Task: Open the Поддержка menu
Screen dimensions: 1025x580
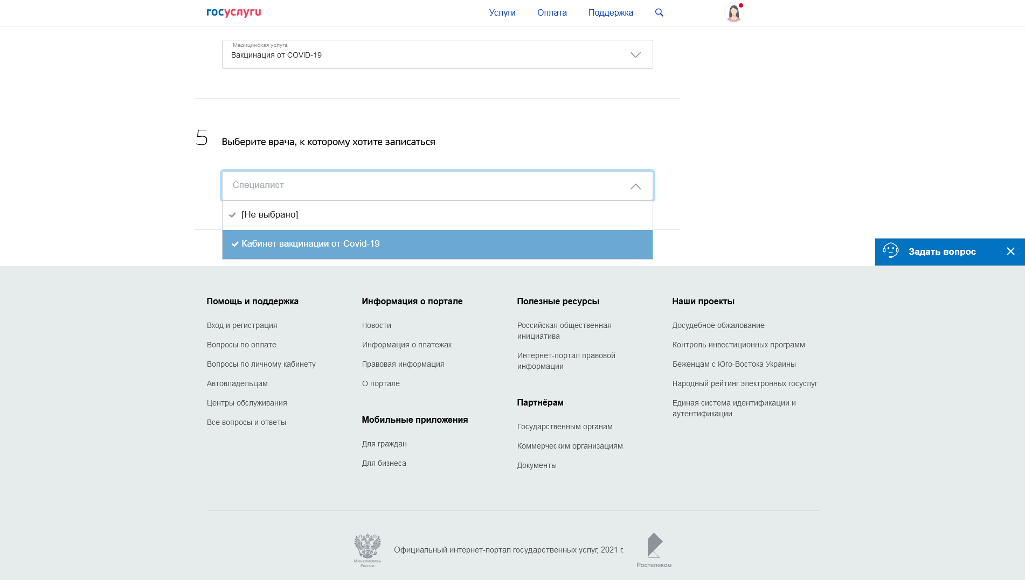Action: (x=611, y=13)
